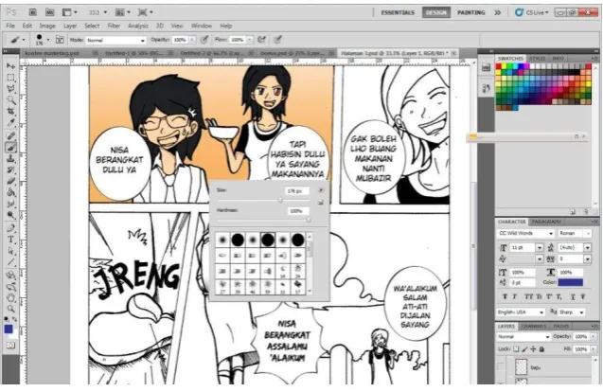Switch to the Paragraph tab
Image resolution: width=603 pixels, height=392 pixels.
[545, 222]
